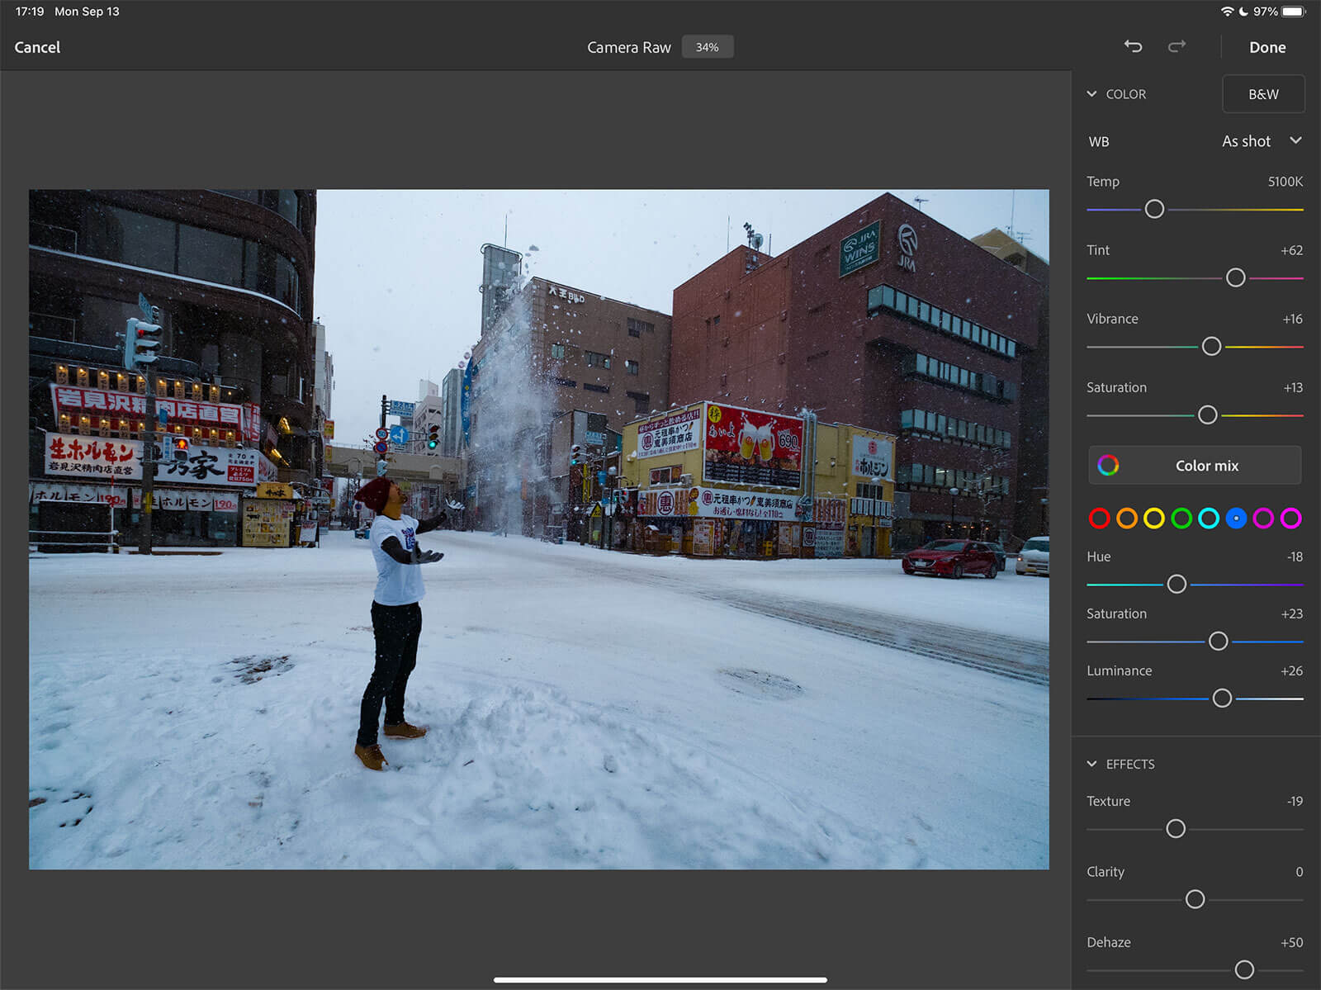
Task: Tap the redo arrow icon
Action: coord(1177,47)
